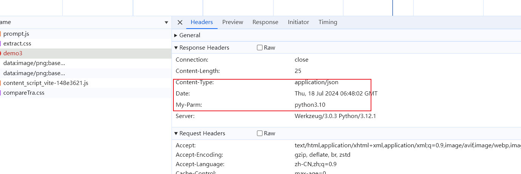Open the Response tab

[x=265, y=22]
